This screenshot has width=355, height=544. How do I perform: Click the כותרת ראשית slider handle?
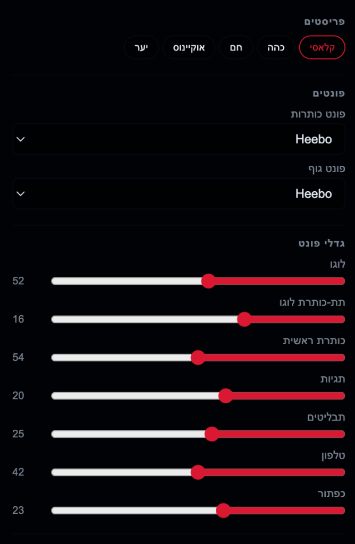(198, 358)
